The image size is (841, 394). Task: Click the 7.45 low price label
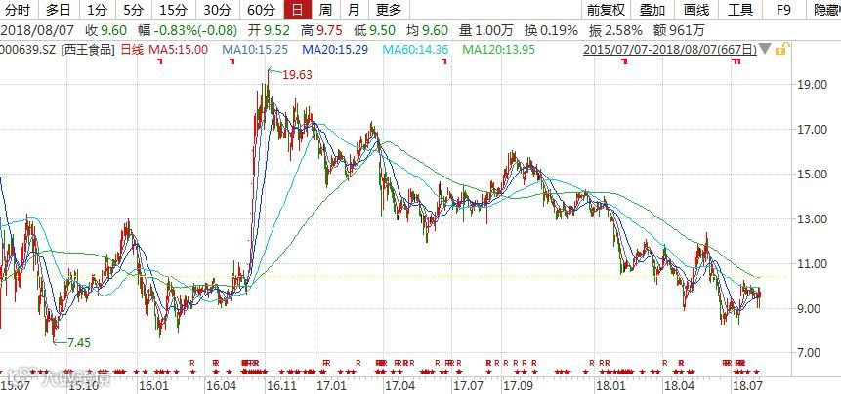79,343
